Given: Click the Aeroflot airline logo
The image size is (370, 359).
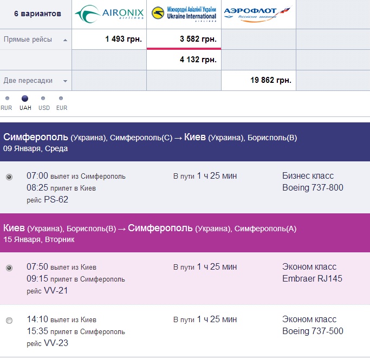Looking at the screenshot, I should [x=258, y=14].
